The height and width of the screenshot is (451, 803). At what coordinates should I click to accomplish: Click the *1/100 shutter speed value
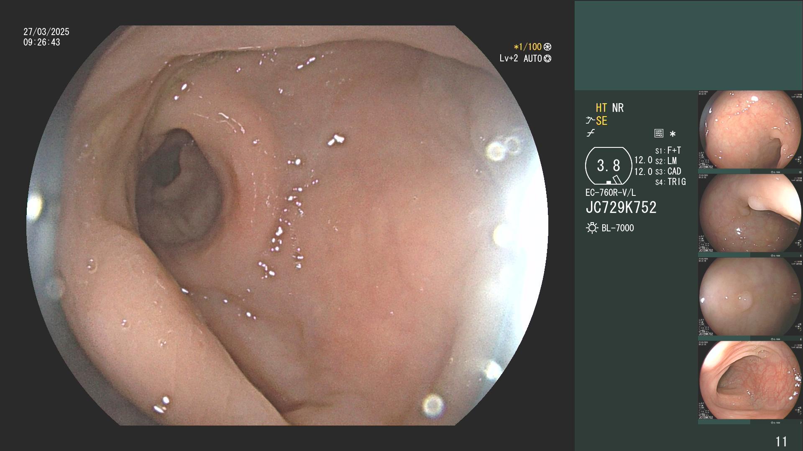tap(528, 47)
